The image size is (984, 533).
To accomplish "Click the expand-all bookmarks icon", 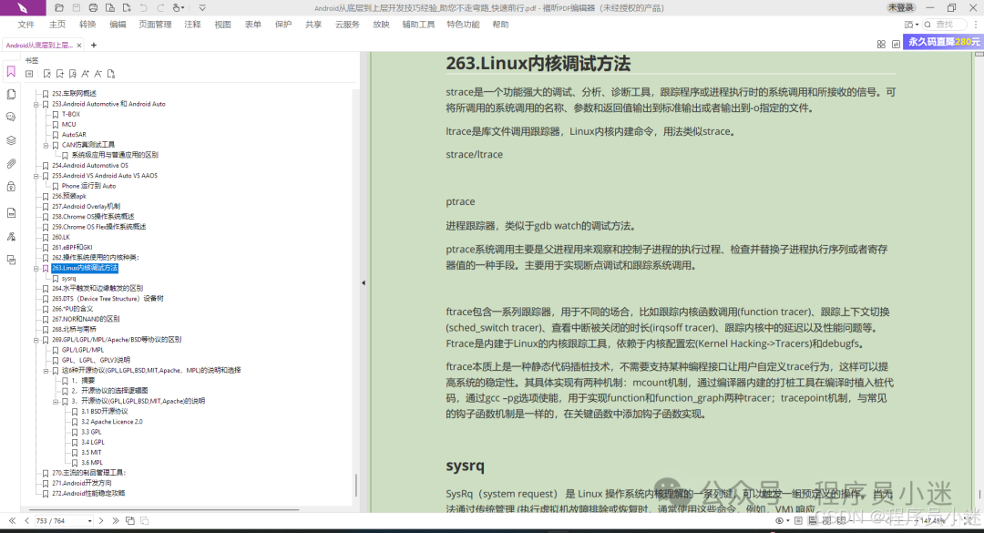I will point(29,74).
